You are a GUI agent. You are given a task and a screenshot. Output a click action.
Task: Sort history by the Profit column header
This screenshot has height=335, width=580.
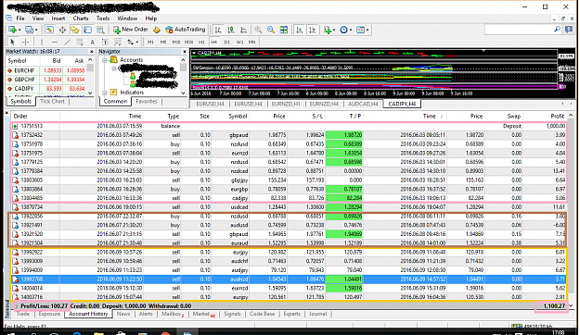point(557,117)
